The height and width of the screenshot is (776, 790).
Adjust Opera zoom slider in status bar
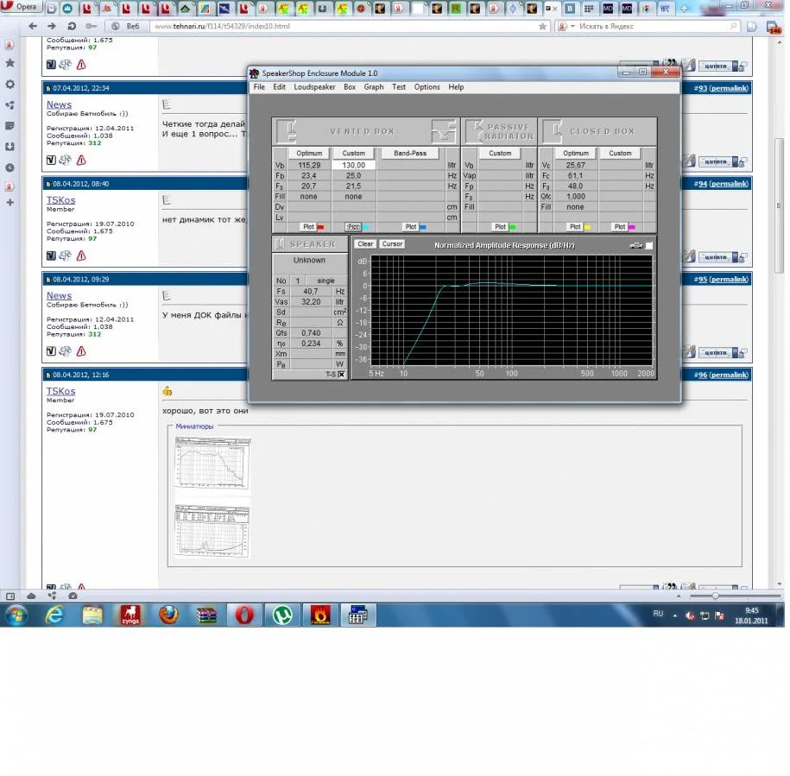click(x=715, y=596)
